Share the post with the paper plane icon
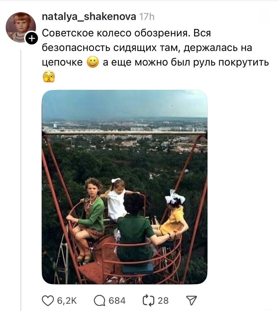 191,300
